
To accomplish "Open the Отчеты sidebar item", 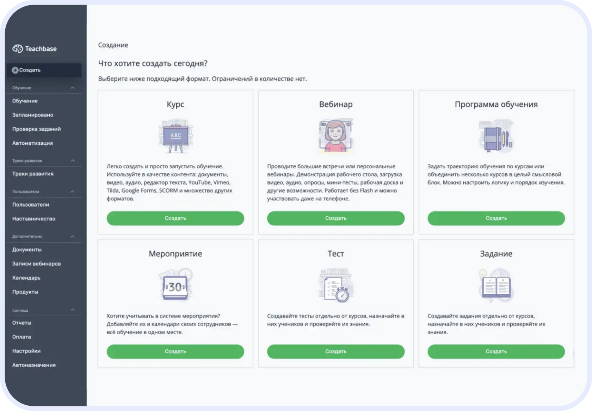I will (x=21, y=323).
